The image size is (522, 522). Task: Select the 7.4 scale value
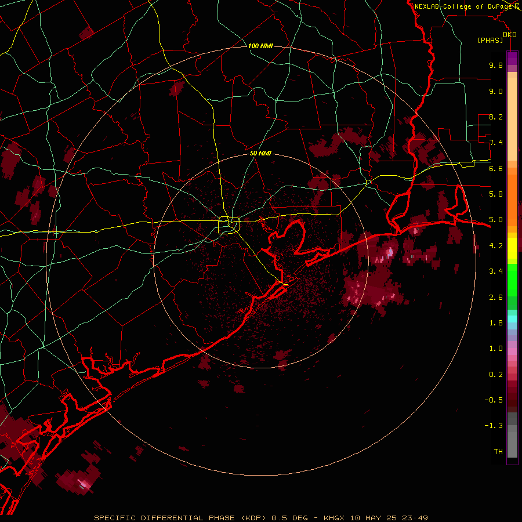click(496, 143)
